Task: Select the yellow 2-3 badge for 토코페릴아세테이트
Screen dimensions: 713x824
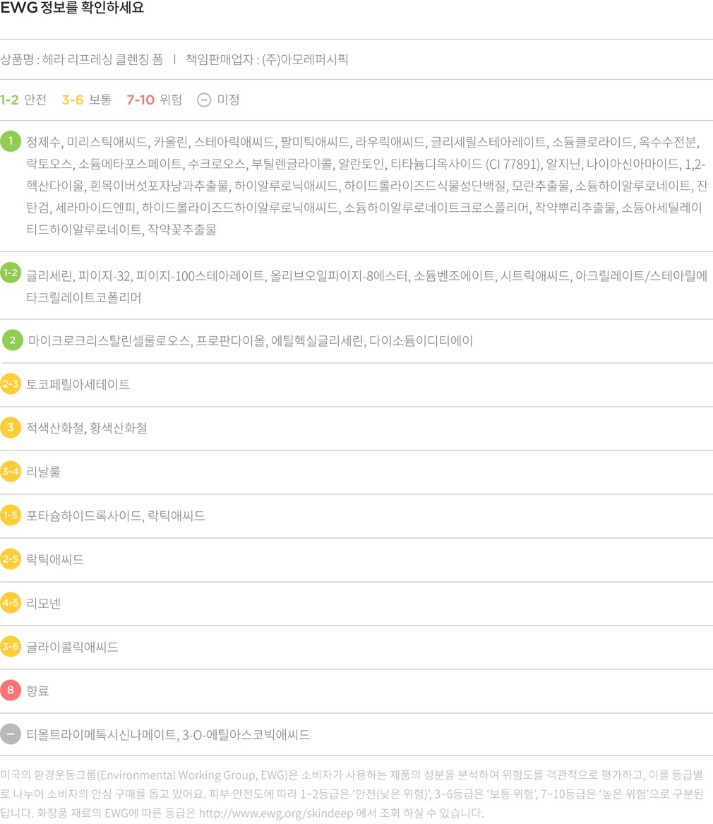Action: point(11,384)
